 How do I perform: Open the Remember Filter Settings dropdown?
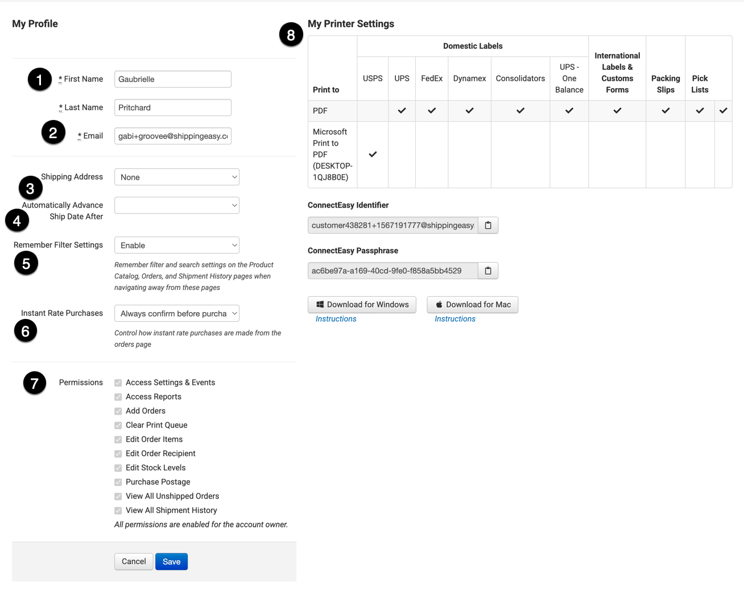click(177, 245)
